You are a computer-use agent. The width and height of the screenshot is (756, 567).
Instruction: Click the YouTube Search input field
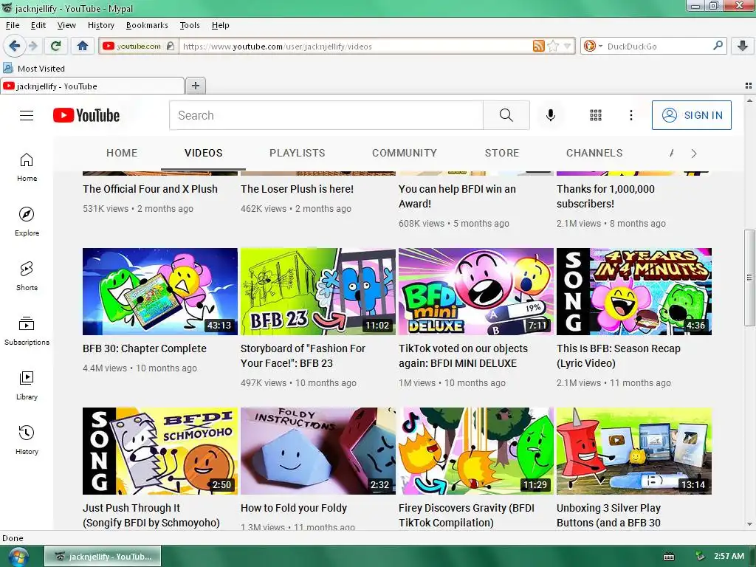pyautogui.click(x=326, y=115)
